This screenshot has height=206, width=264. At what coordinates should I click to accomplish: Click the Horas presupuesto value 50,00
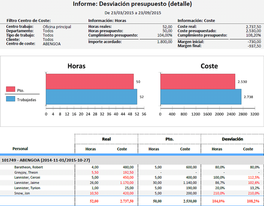167,31
